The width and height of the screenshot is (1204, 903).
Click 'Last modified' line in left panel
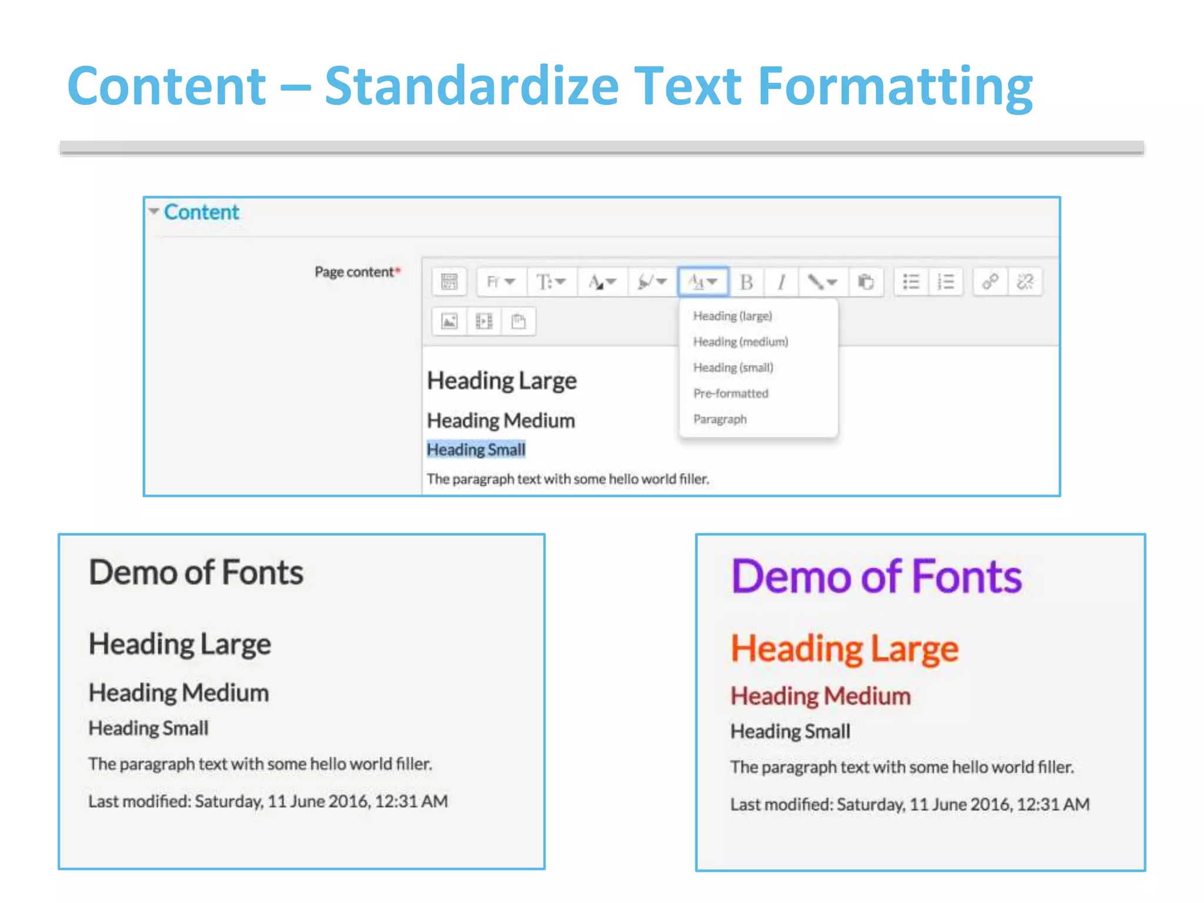268,801
